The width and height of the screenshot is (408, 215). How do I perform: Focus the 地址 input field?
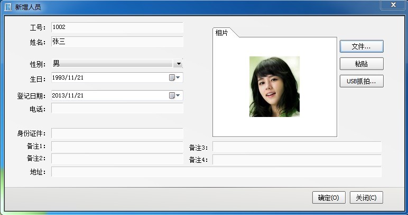pos(216,172)
